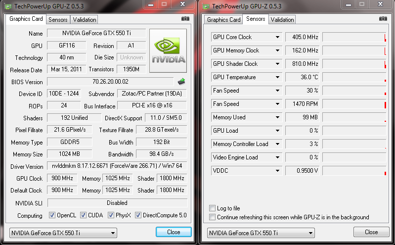Open Validation tab in right window
395x245 pixels.
[282, 20]
